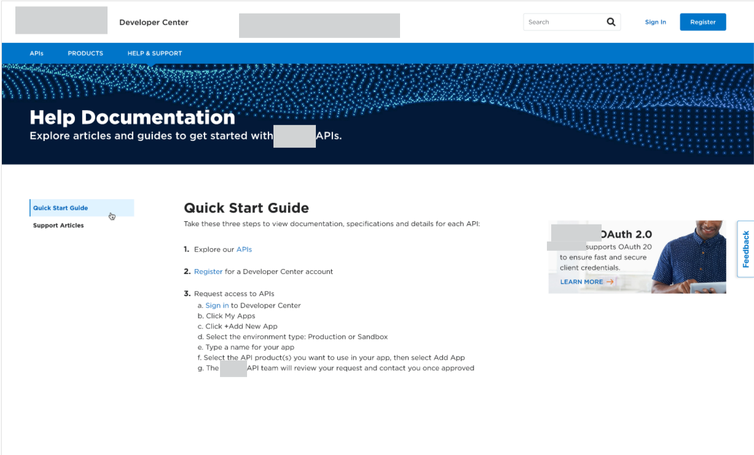Click LEARN MORE on the OAuth banner
The height and width of the screenshot is (455, 754).
point(581,282)
